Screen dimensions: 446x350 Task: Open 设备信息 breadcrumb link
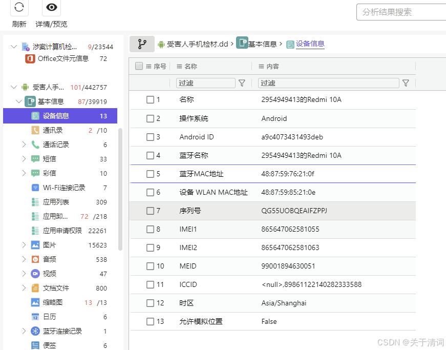coord(310,44)
